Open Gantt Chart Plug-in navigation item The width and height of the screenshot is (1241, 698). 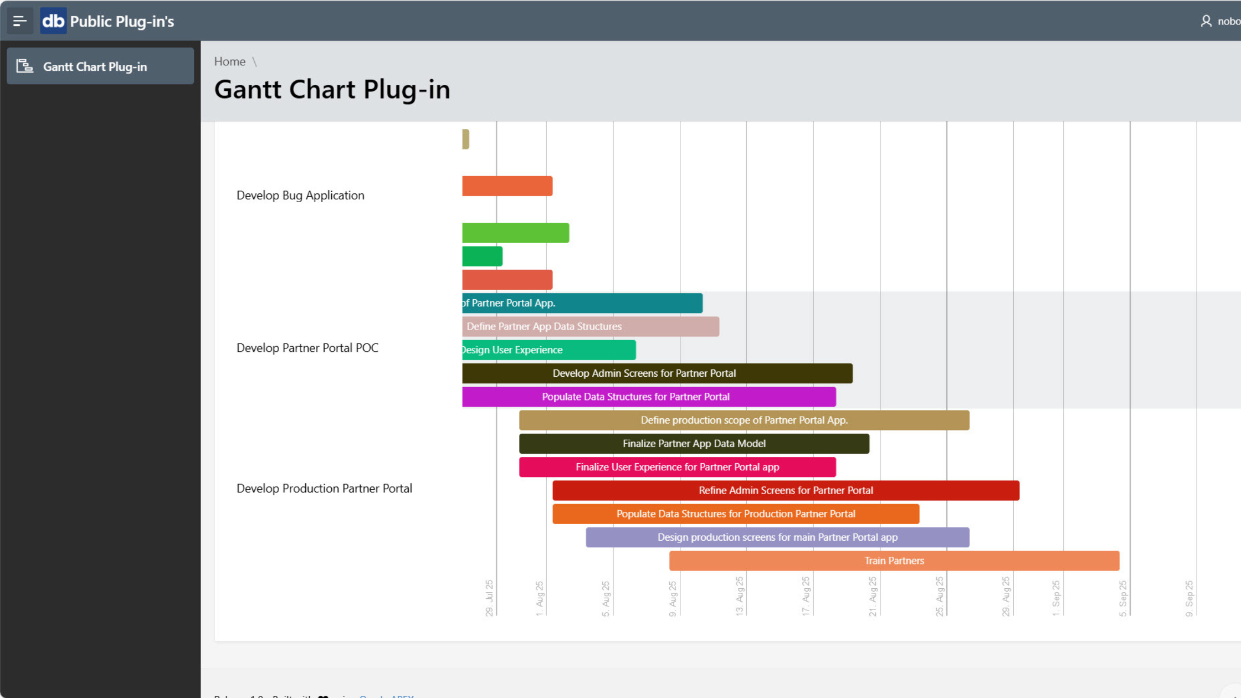pos(95,66)
